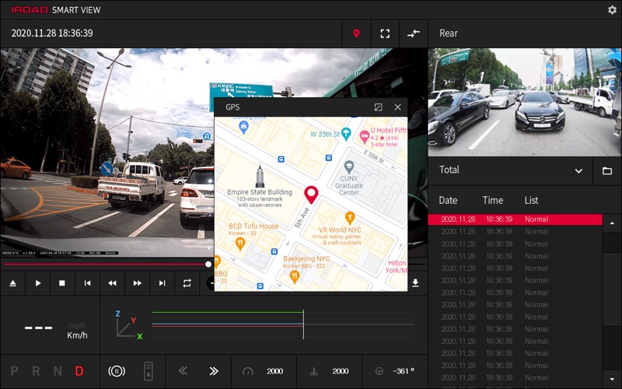Stop video playback
622x389 pixels.
62,283
